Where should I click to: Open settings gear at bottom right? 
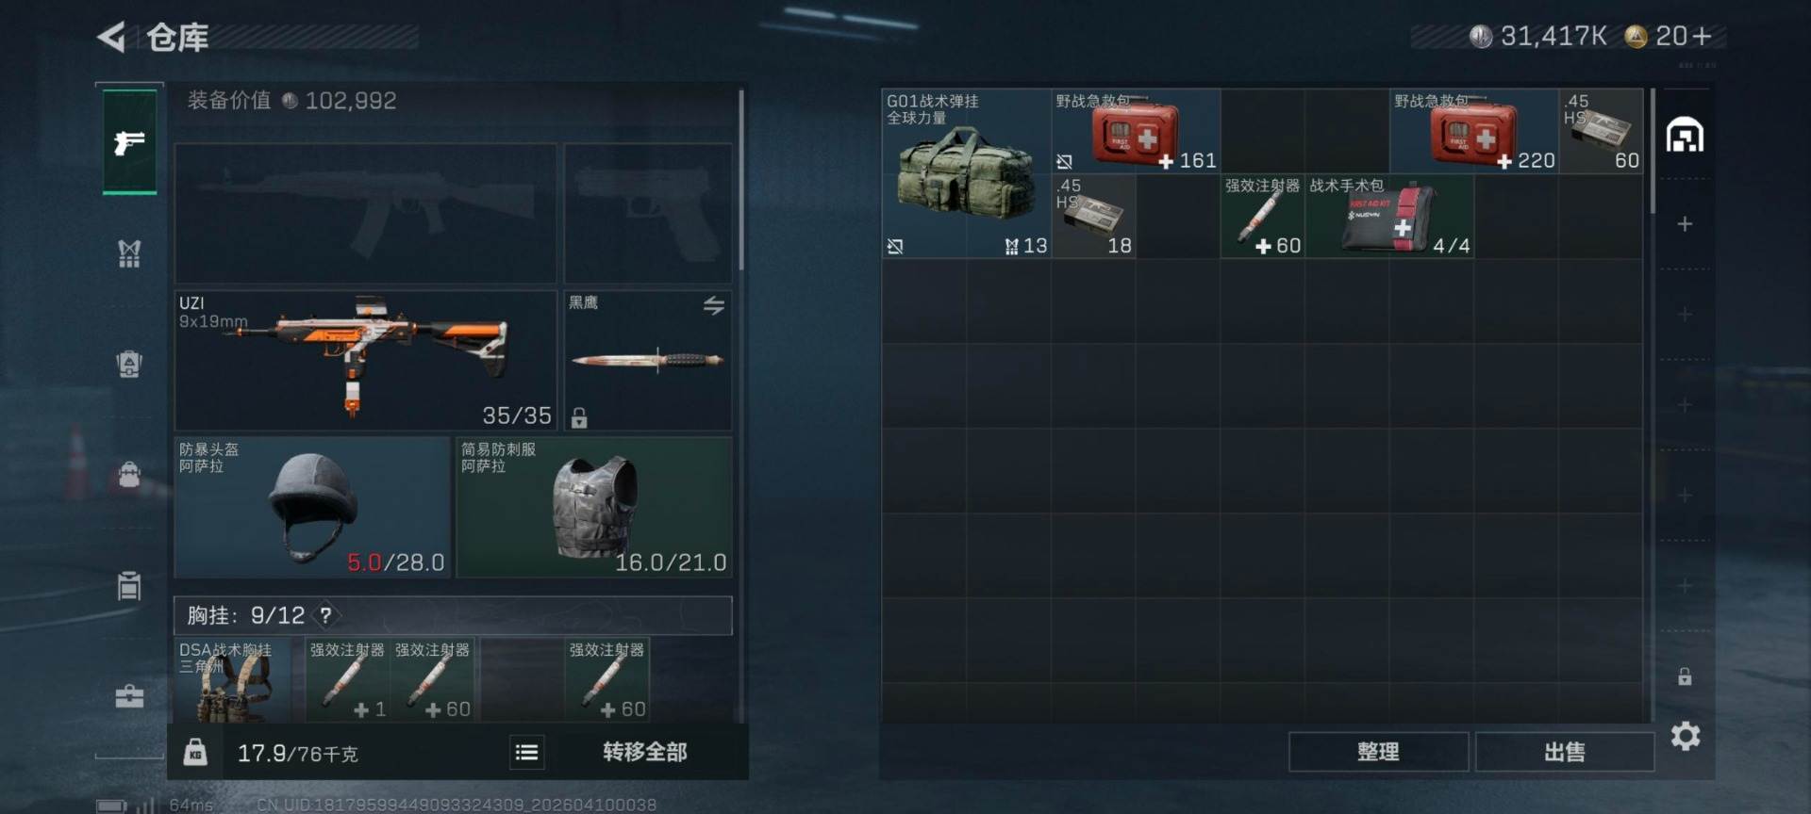[1686, 736]
